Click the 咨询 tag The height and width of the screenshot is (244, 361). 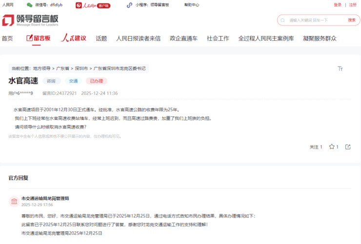[x=51, y=81]
